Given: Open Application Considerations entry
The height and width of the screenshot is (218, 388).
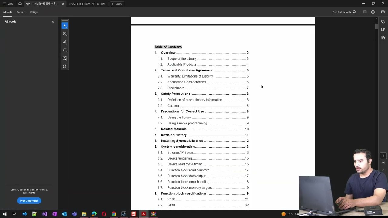Looking at the screenshot, I should click(203, 82).
